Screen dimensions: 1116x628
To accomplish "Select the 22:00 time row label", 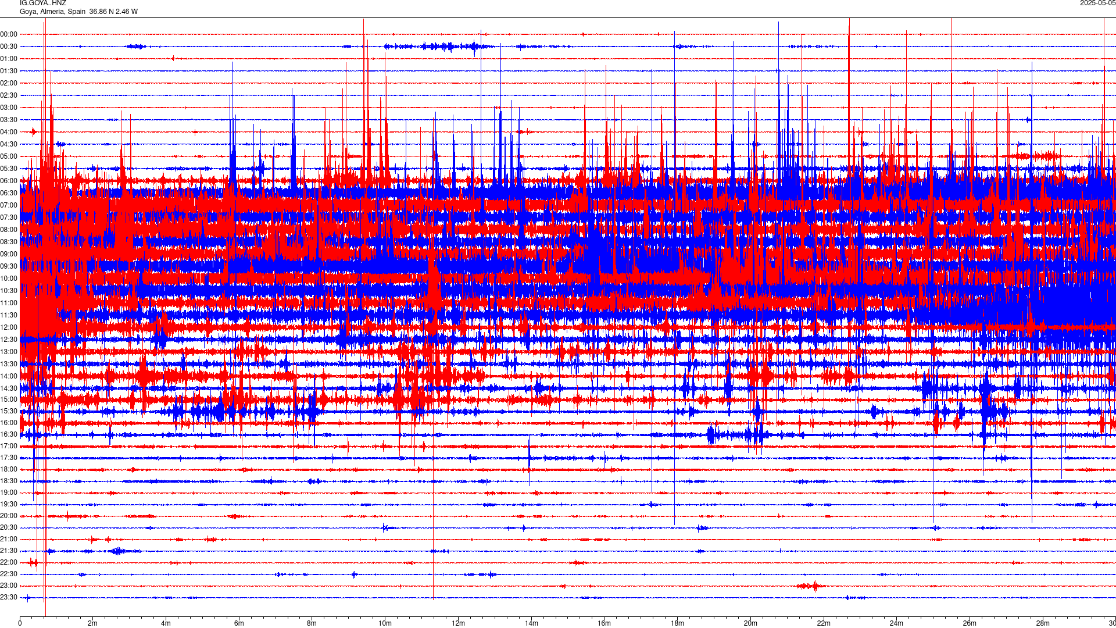I will pos(9,562).
